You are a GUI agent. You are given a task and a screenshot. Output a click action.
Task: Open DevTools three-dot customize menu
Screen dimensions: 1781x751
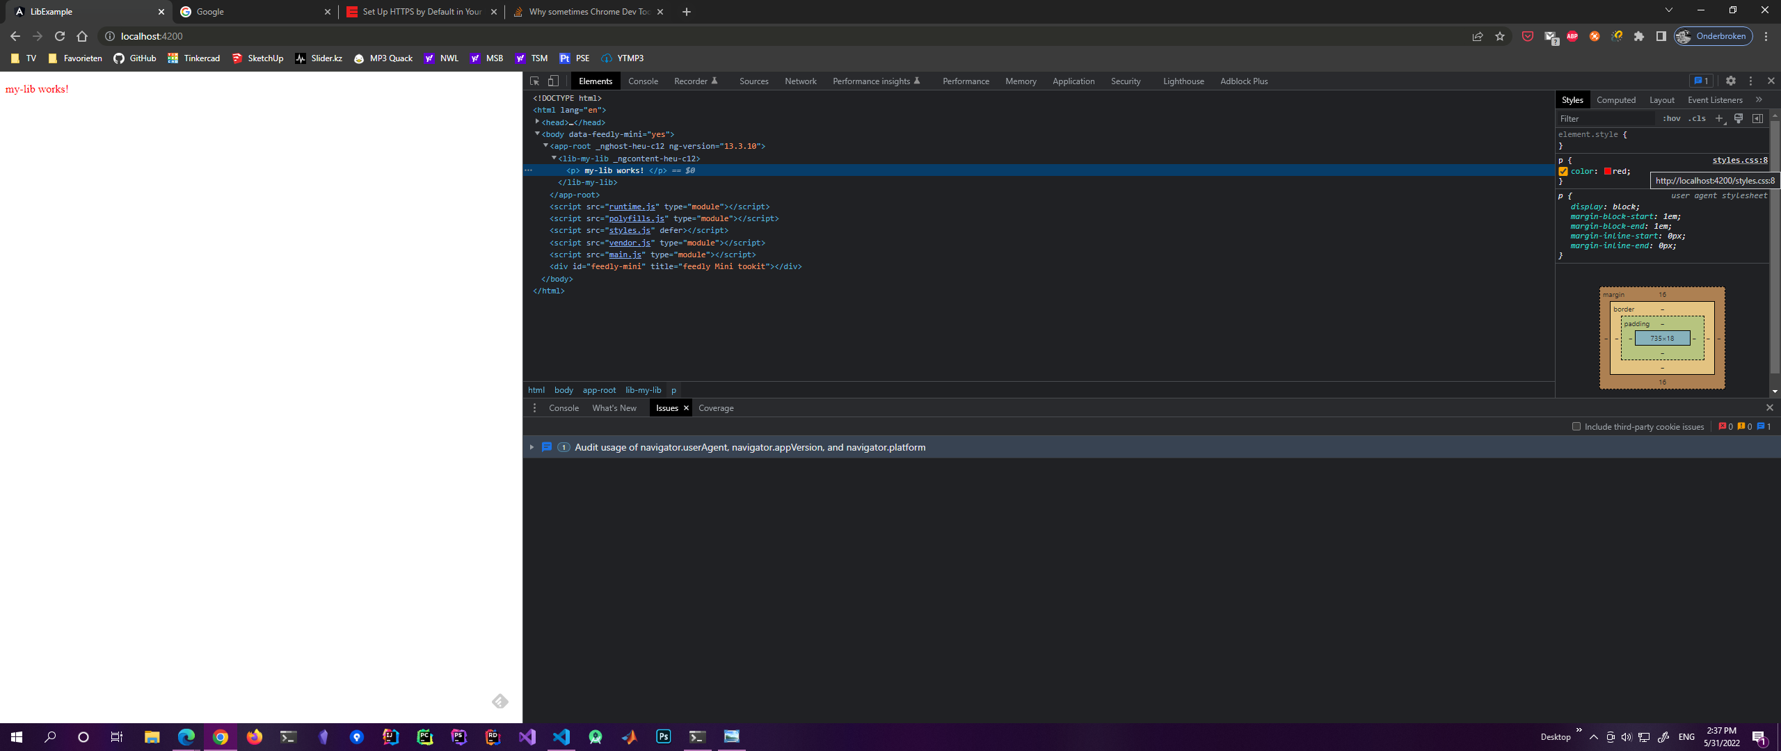pos(1751,81)
